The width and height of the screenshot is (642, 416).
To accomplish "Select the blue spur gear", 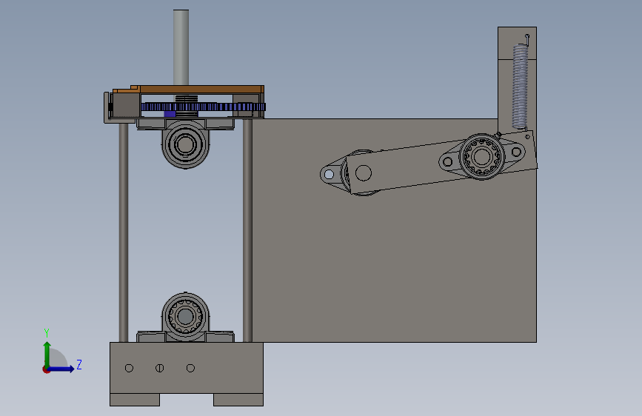I will (x=204, y=107).
